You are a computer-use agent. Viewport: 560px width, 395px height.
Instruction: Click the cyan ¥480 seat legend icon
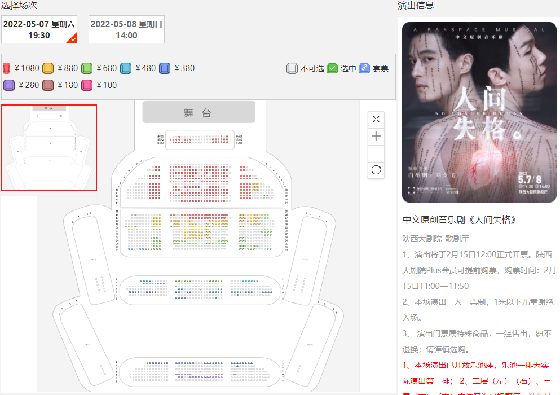tap(126, 68)
